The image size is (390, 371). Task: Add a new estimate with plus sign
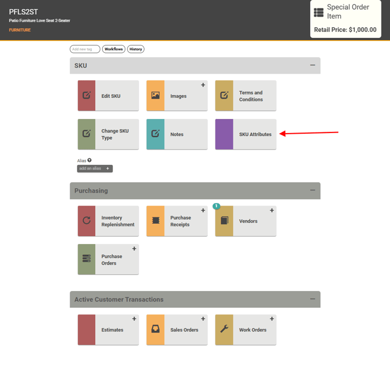pyautogui.click(x=134, y=319)
